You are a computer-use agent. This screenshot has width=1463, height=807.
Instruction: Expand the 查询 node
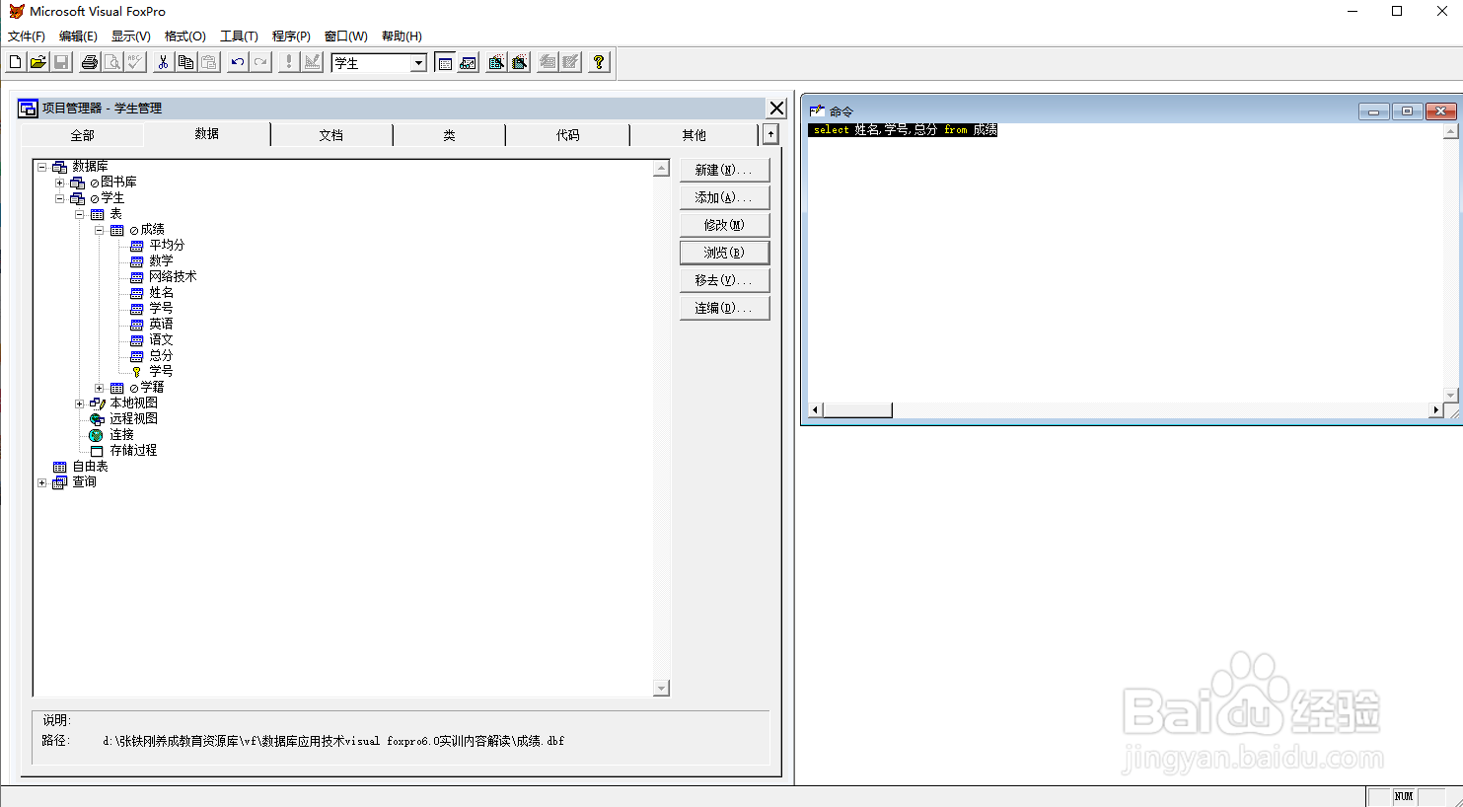pyautogui.click(x=41, y=482)
